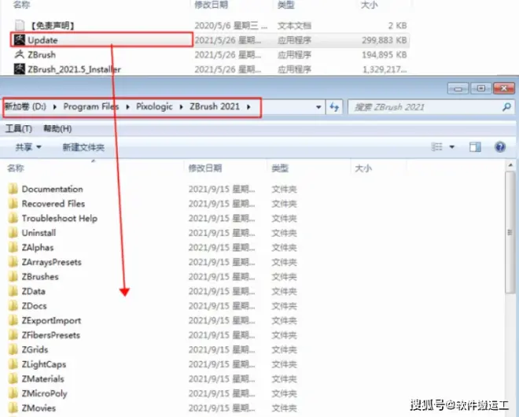Expand arrow after Program Files breadcrumb
The image size is (519, 417).
click(x=127, y=107)
